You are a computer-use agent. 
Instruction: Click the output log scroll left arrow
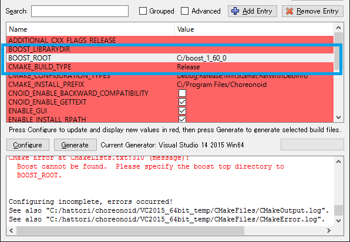click(11, 230)
